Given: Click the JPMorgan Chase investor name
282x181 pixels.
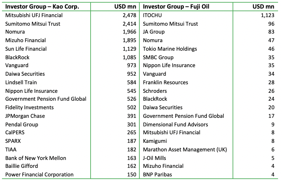Looking at the screenshot, I should point(25,116).
